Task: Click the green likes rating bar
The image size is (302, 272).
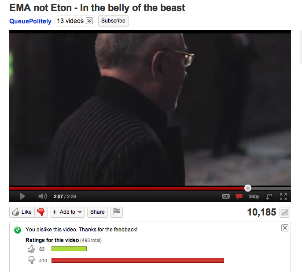Action: pyautogui.click(x=69, y=249)
